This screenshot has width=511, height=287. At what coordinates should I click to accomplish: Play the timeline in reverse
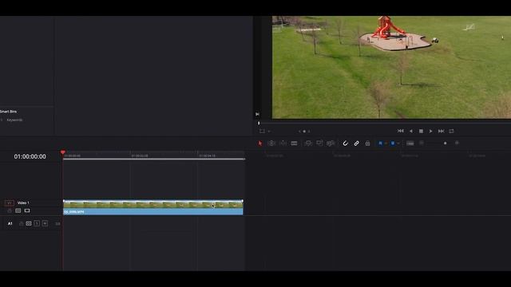[x=411, y=131]
